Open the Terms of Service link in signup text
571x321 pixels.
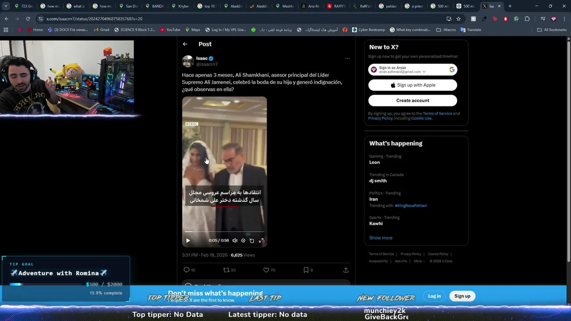pyautogui.click(x=437, y=113)
